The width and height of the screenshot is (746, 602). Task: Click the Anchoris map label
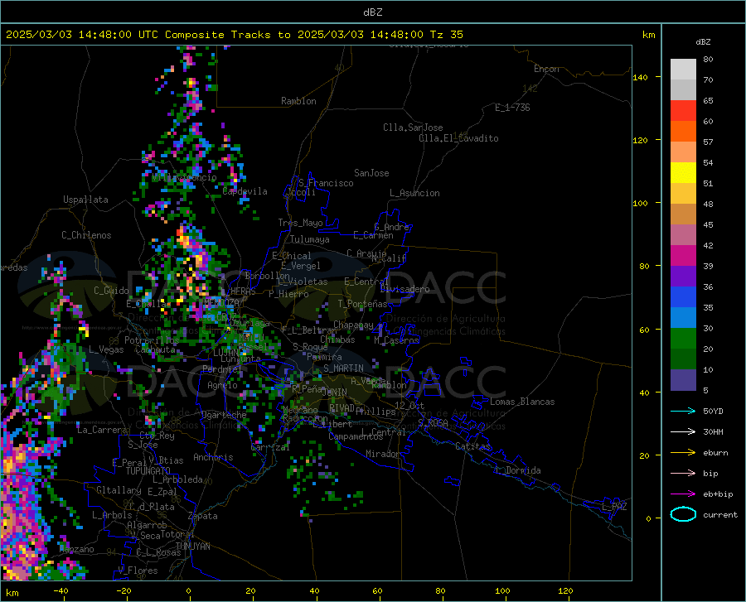[213, 457]
